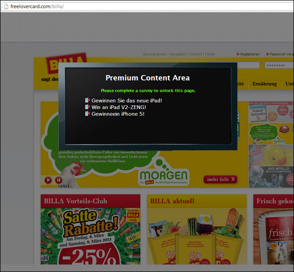The image size is (294, 272).
Task: Follow the 'Passwort vergessen' link
Action: [x=280, y=54]
